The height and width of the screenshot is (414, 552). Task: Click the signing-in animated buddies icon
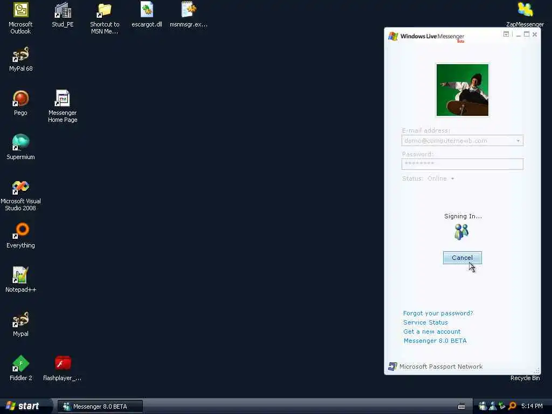pos(461,232)
